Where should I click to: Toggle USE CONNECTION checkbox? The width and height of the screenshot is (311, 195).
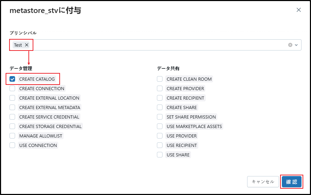(12, 145)
